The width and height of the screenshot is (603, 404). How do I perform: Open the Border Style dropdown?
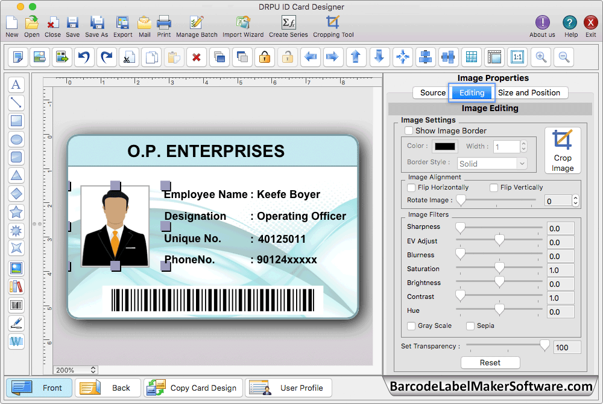(x=492, y=164)
